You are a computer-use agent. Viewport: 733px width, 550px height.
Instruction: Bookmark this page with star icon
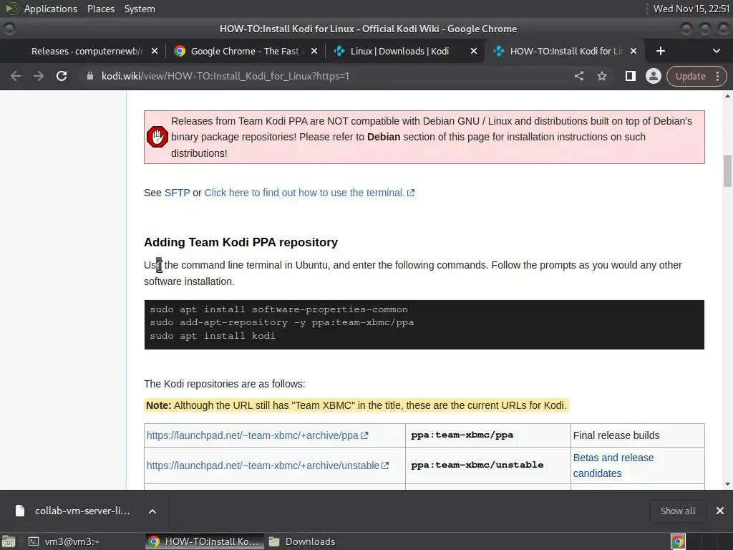(601, 76)
